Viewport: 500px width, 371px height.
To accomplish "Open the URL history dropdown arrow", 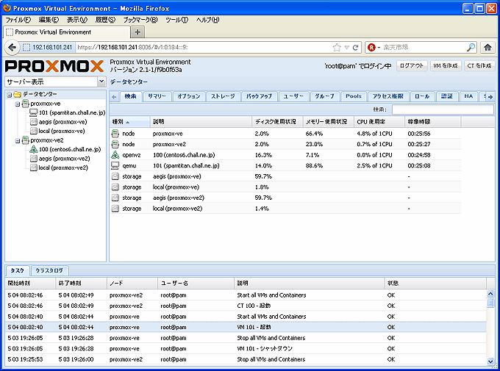I will click(x=347, y=48).
